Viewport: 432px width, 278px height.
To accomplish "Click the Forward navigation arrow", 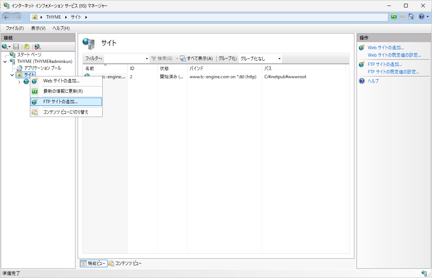I will coord(18,17).
